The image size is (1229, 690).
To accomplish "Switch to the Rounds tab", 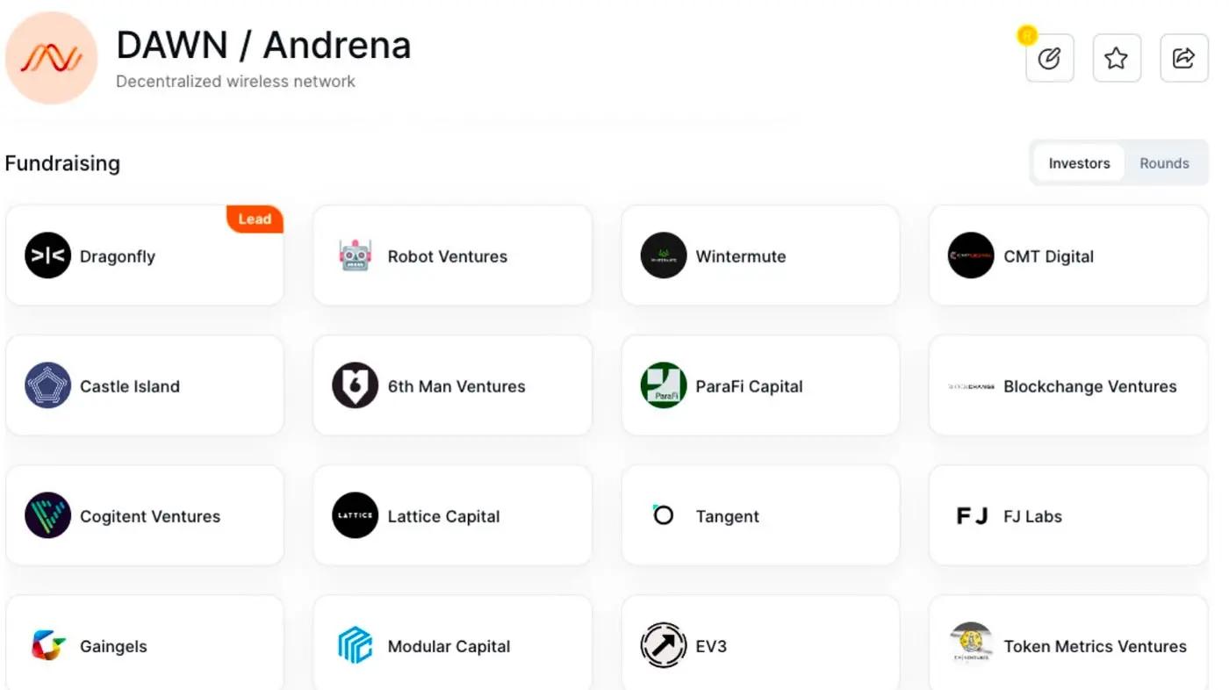I will click(1164, 163).
